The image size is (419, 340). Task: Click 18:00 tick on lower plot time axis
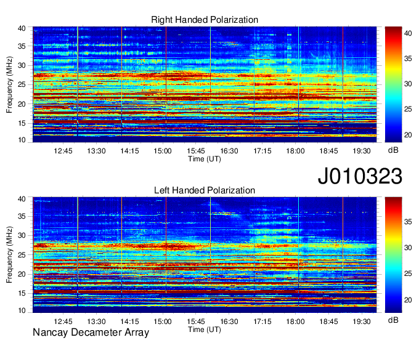click(295, 322)
